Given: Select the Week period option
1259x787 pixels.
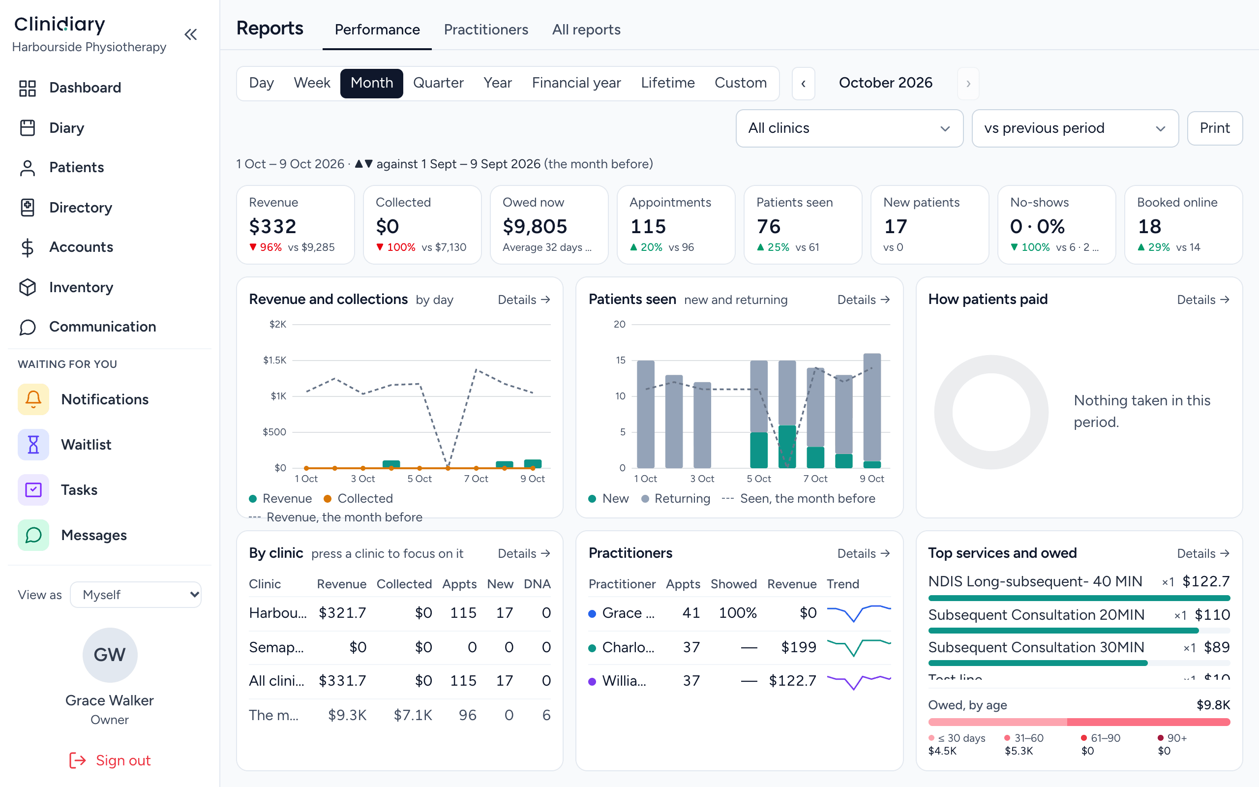Looking at the screenshot, I should (312, 83).
